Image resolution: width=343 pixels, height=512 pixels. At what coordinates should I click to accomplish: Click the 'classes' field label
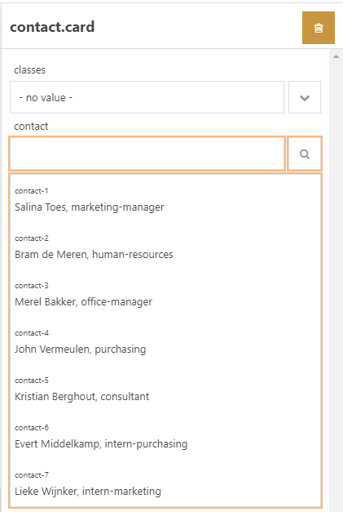29,70
